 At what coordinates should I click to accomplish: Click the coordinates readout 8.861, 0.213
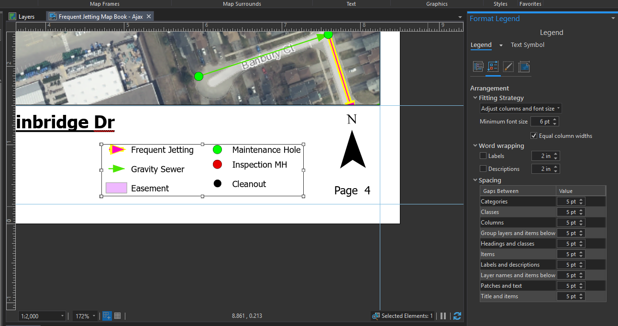coord(247,316)
